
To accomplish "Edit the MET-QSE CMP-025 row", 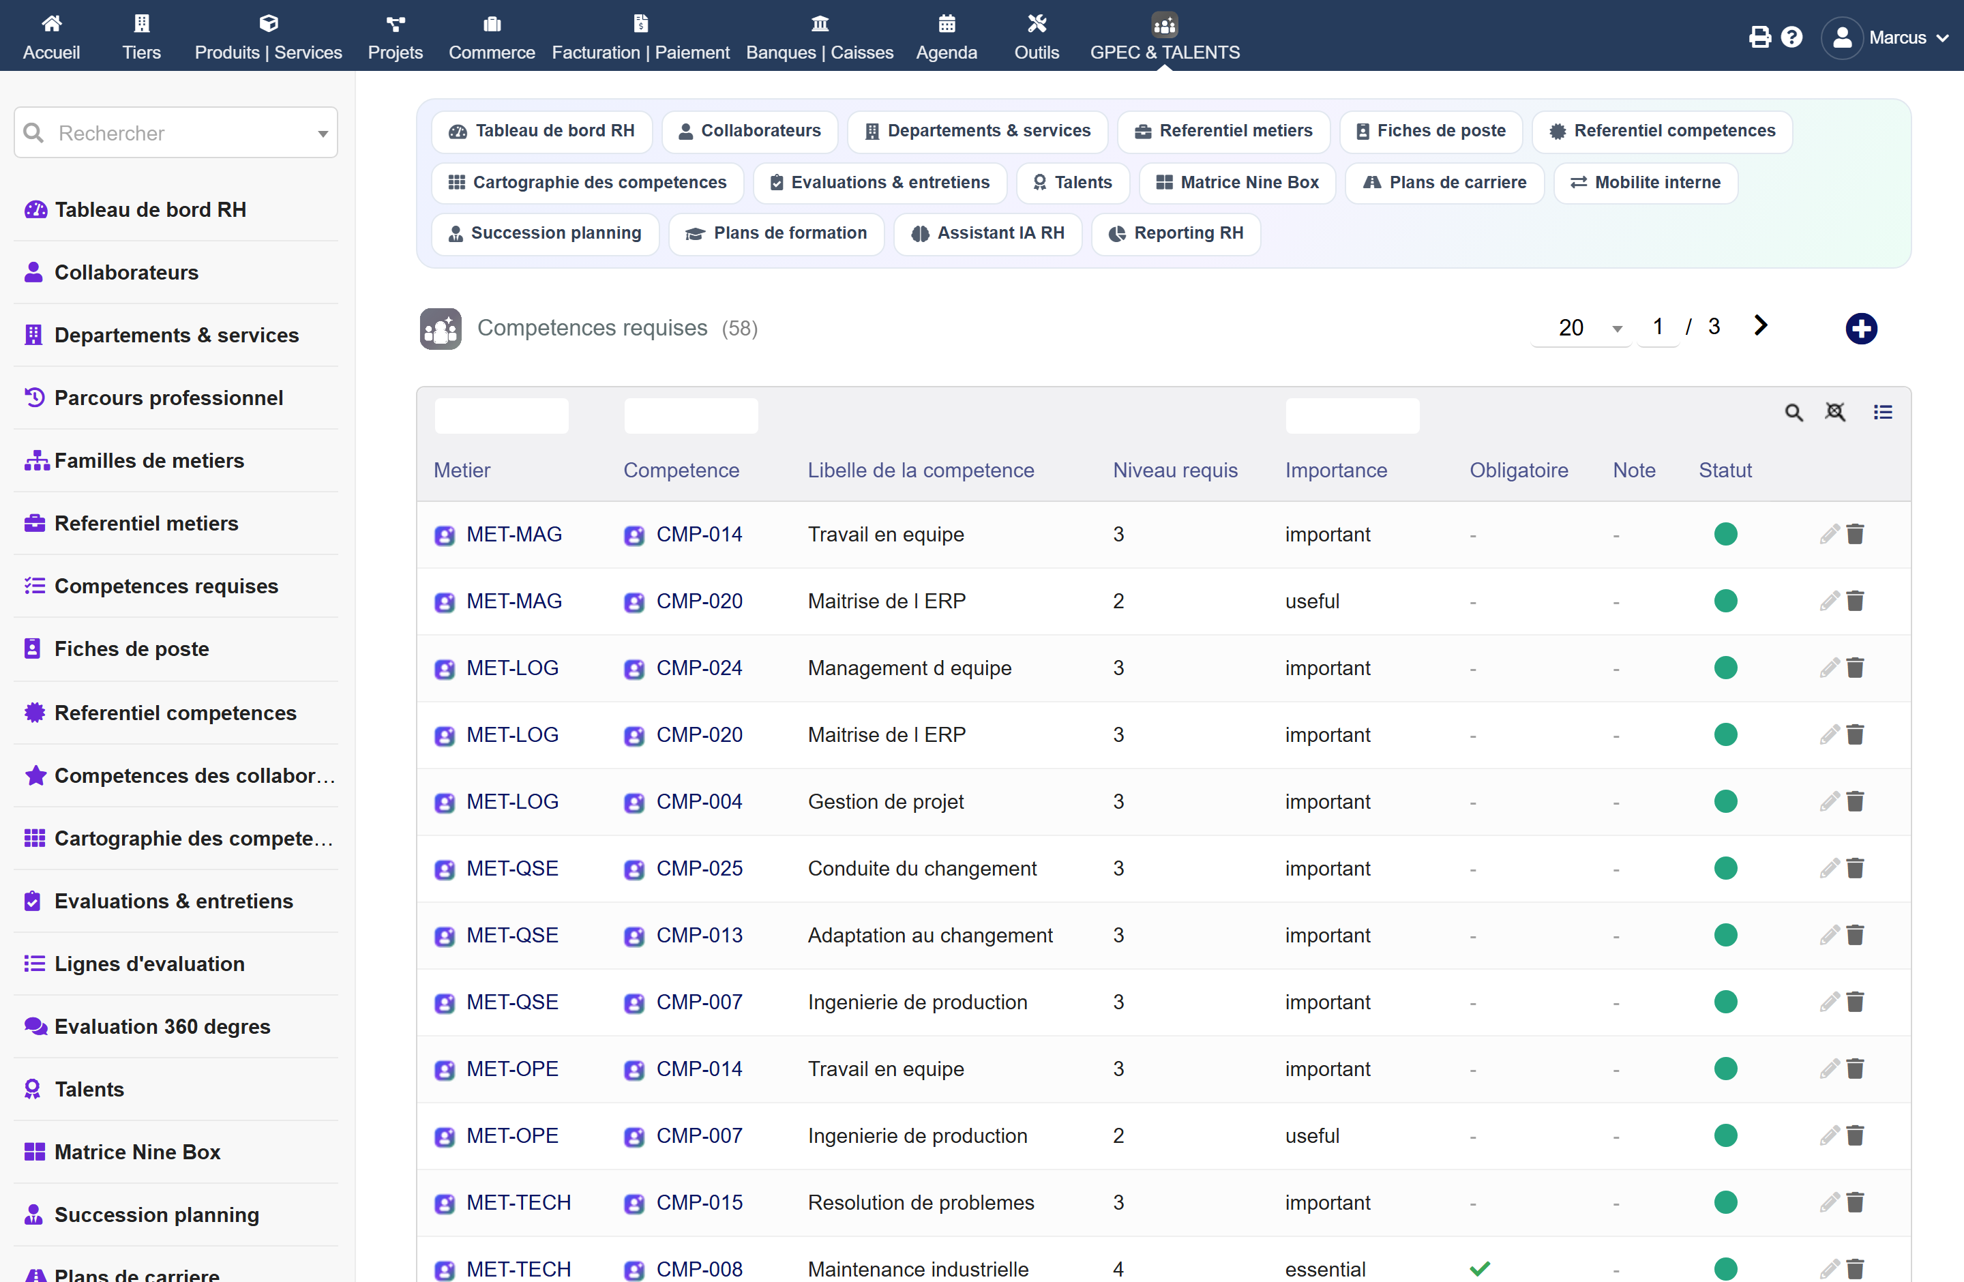I will 1830,869.
